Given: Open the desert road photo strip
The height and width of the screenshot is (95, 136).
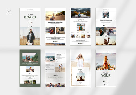Looking at the screenshot, I should 55,44.
